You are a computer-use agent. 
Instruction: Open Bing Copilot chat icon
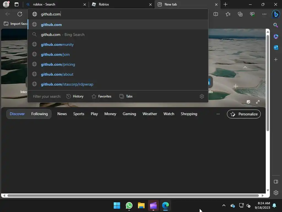click(276, 14)
